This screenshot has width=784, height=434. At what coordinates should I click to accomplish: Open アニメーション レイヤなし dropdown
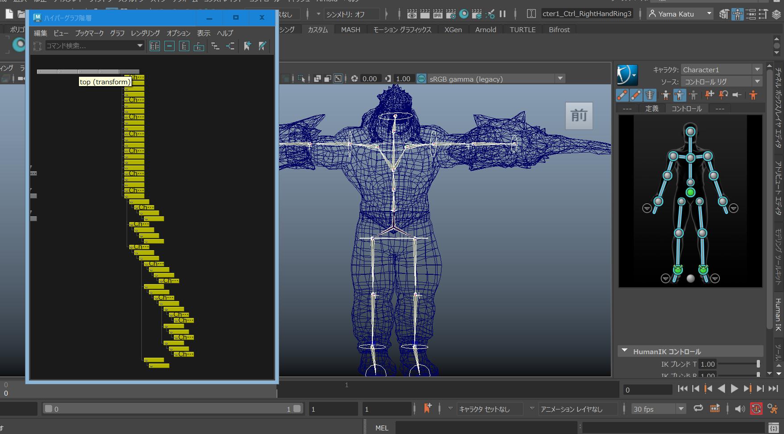point(578,409)
